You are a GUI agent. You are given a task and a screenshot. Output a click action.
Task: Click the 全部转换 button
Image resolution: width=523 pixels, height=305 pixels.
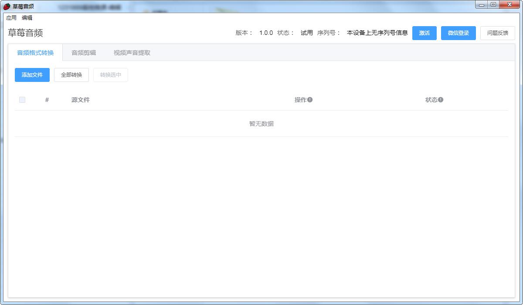(71, 75)
